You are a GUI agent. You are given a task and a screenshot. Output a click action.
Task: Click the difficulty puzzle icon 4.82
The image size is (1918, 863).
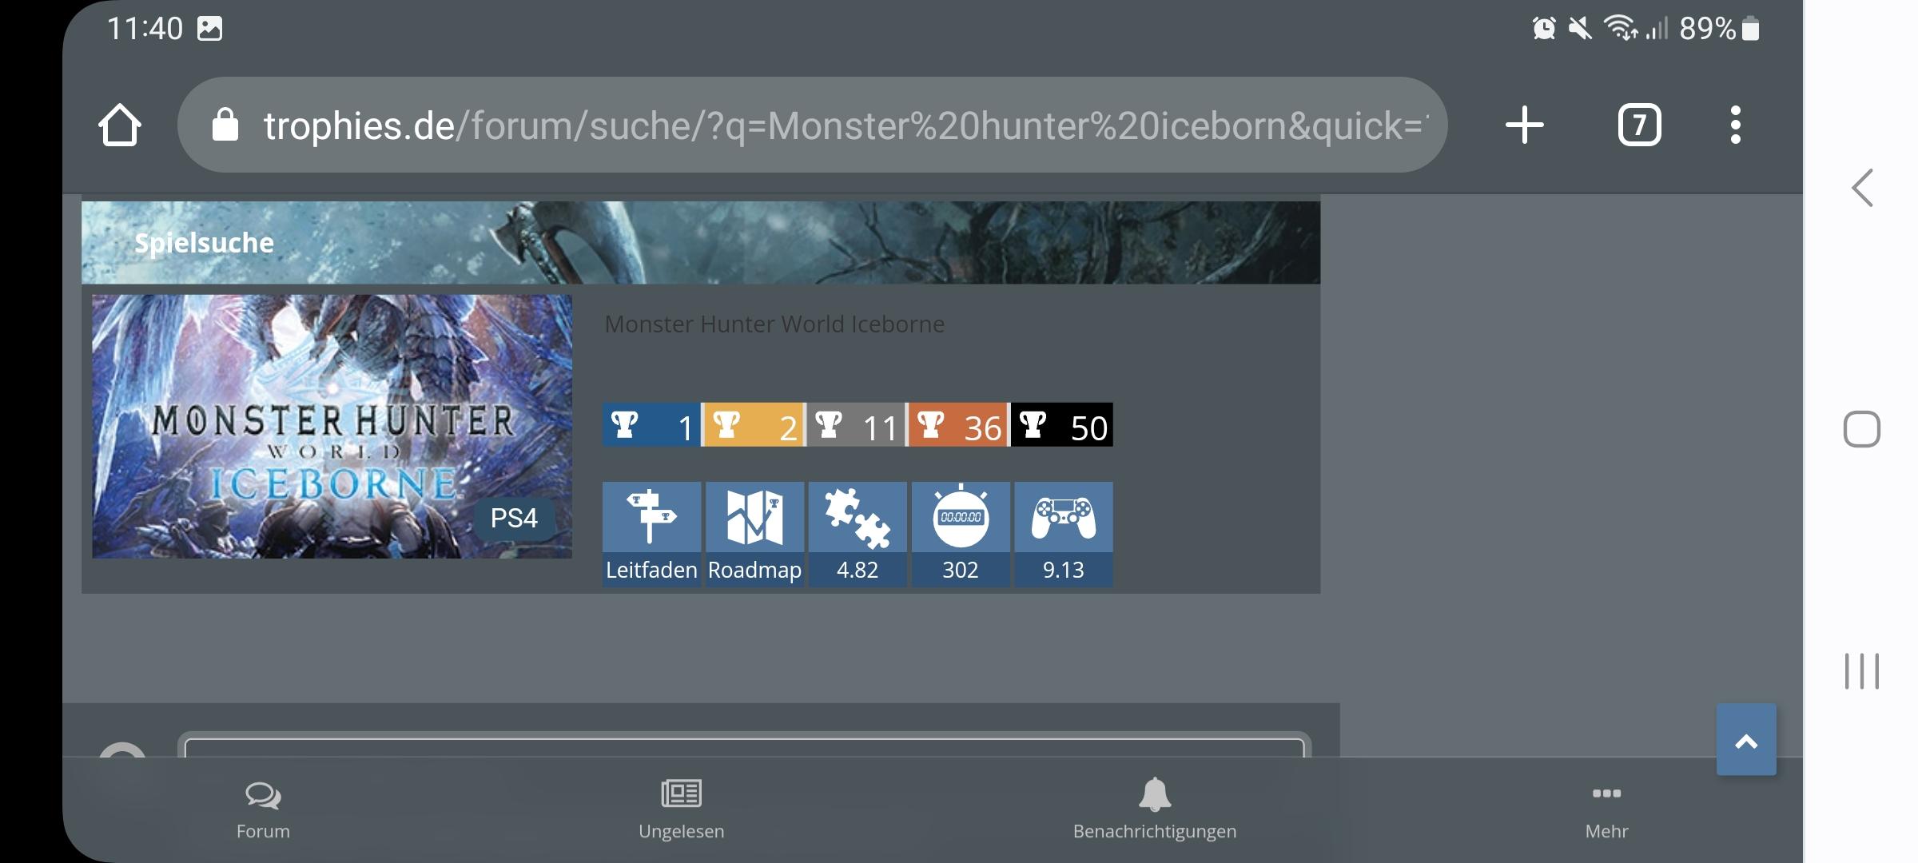pos(857,533)
